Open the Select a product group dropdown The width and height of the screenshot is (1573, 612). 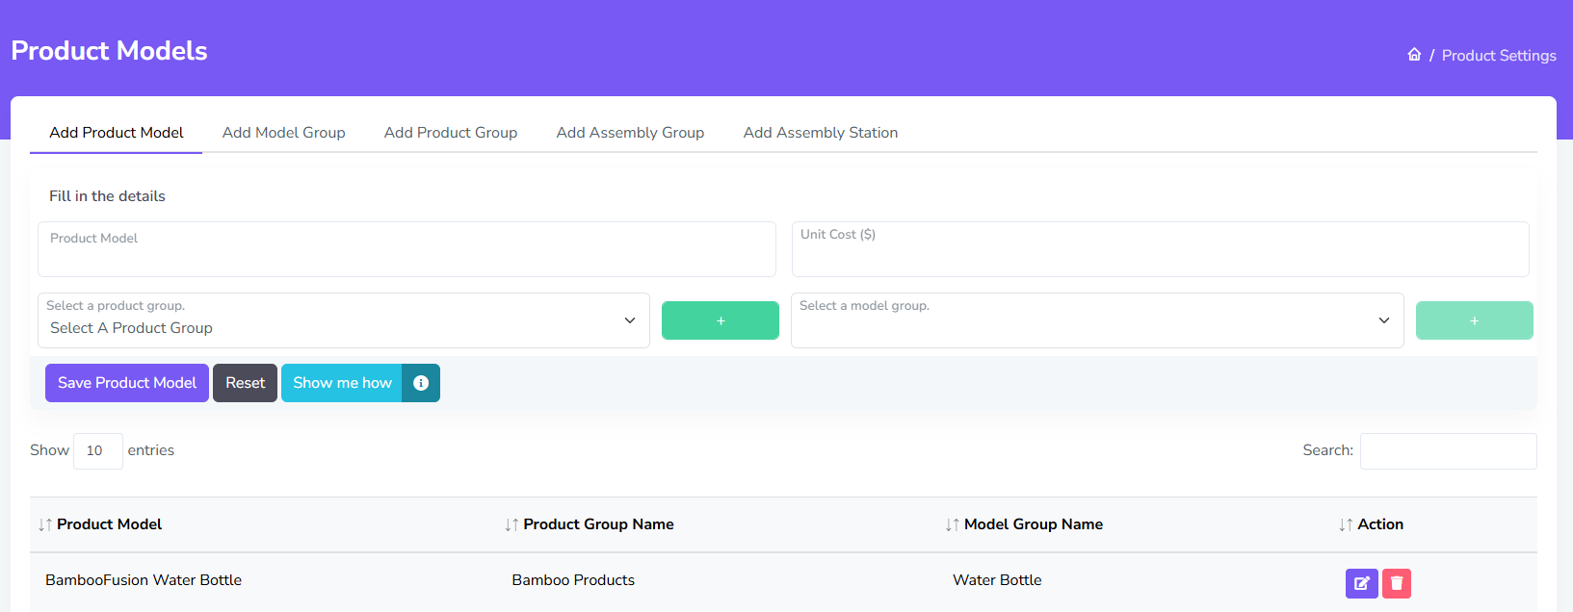pos(343,320)
